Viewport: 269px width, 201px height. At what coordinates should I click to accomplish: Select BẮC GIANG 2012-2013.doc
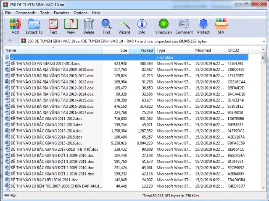pyautogui.click(x=47, y=125)
